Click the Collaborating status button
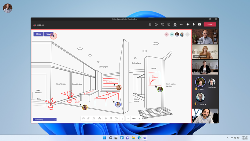 (45, 119)
